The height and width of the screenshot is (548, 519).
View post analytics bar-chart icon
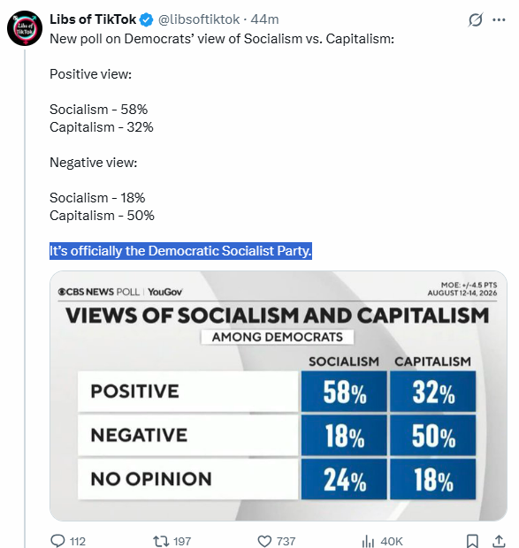368,541
